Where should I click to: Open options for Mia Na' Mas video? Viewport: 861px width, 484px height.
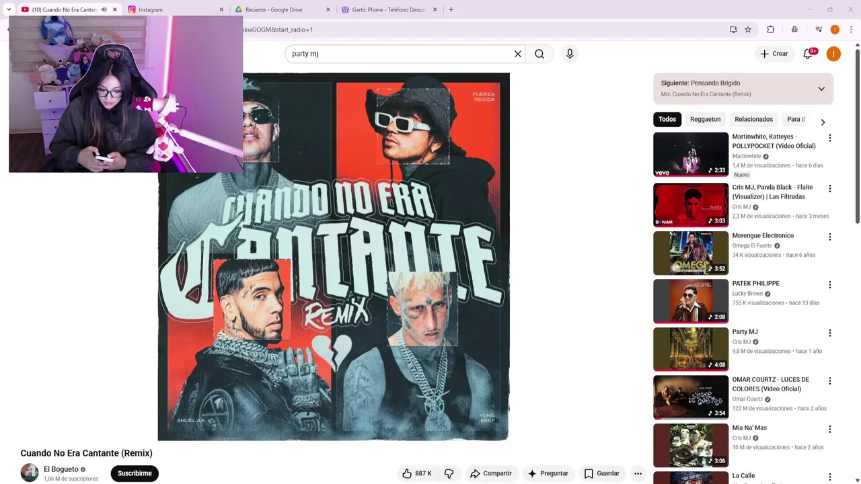[829, 429]
